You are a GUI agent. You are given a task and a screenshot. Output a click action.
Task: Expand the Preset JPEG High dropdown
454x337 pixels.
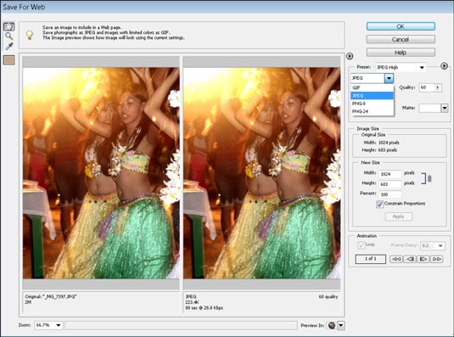(401, 67)
